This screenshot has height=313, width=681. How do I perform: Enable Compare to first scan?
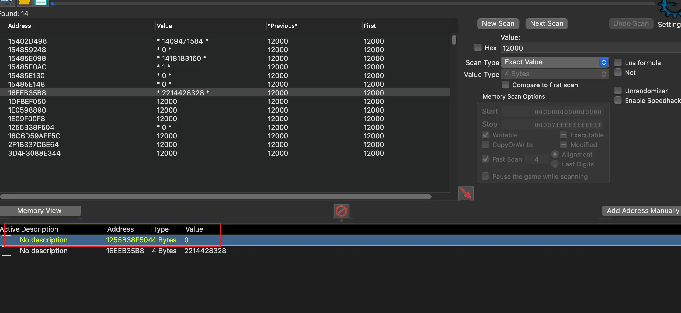coord(505,85)
